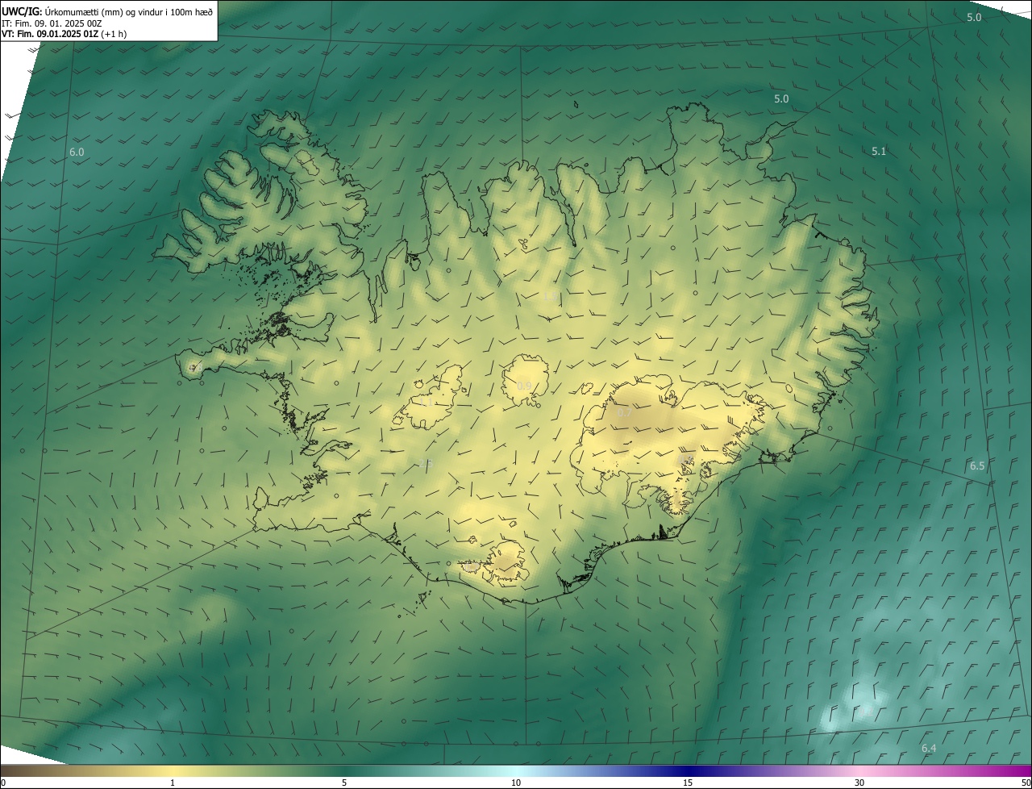Click the 0 tick on the color scale
This screenshot has height=789, width=1032.
click(3, 783)
